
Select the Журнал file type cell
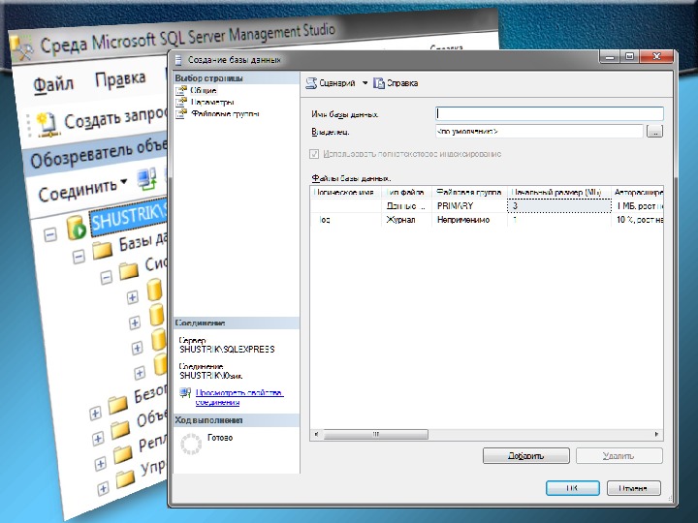(x=406, y=220)
